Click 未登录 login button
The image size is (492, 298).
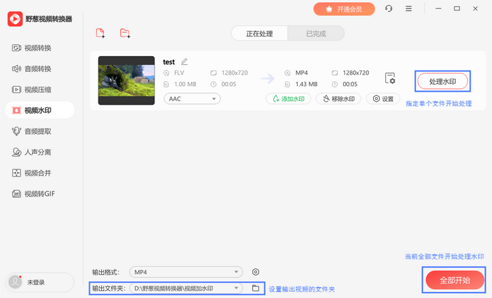[40, 282]
